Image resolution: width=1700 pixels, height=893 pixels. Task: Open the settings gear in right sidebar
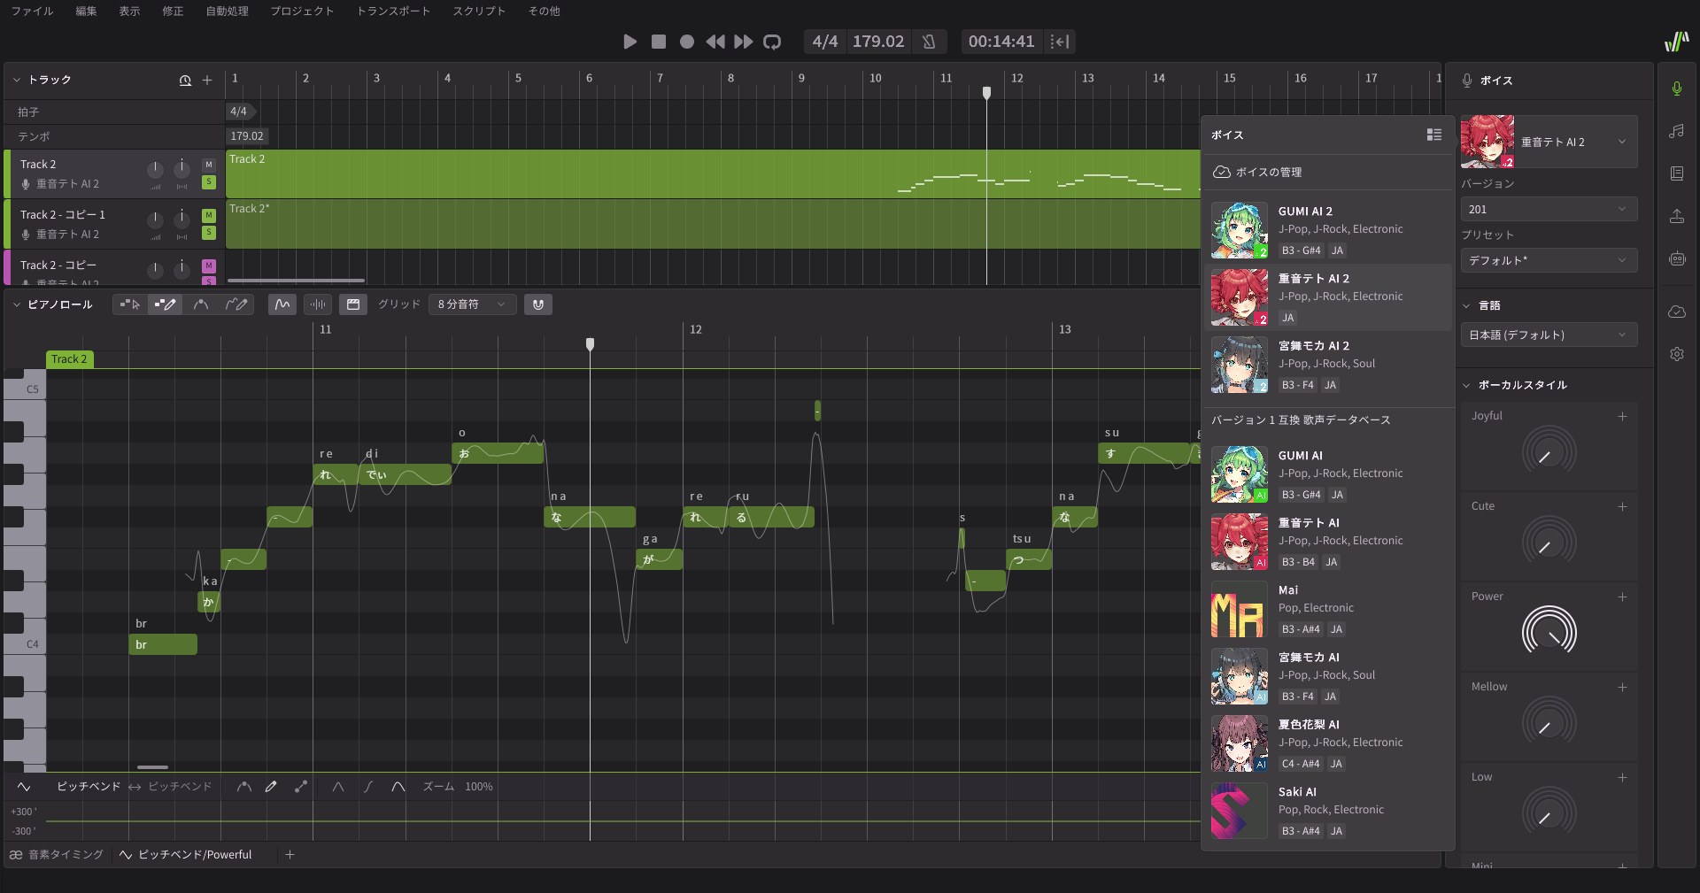pyautogui.click(x=1676, y=354)
